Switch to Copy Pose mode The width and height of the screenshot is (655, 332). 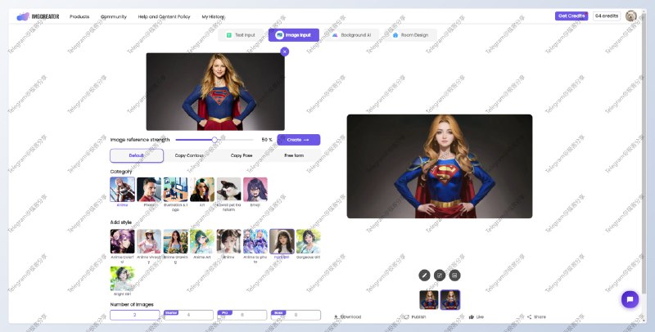(242, 155)
